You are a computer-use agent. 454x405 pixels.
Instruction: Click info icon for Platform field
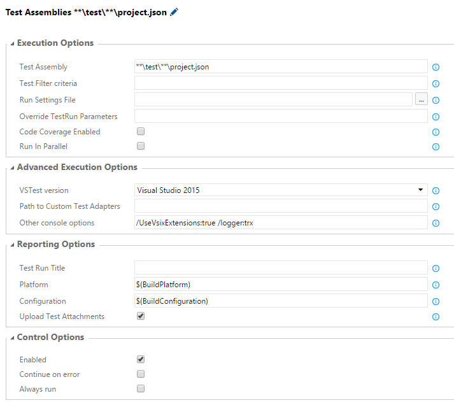[x=436, y=285]
